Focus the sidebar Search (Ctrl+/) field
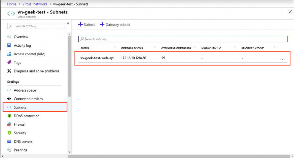294x158 pixels. (x=36, y=26)
